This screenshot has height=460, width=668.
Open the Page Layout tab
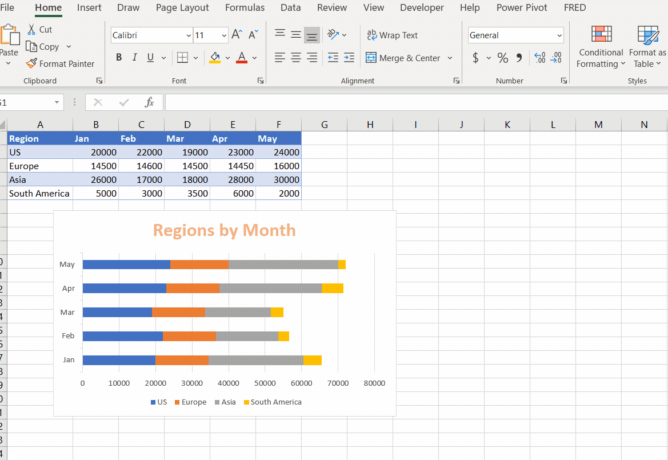[x=182, y=7]
